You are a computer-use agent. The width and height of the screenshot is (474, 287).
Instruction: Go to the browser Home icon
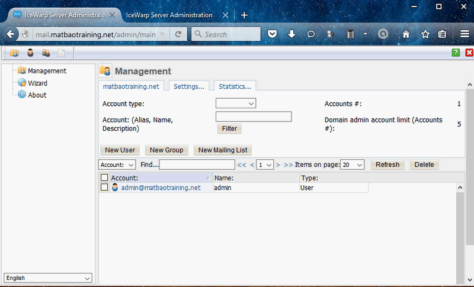[x=406, y=34]
